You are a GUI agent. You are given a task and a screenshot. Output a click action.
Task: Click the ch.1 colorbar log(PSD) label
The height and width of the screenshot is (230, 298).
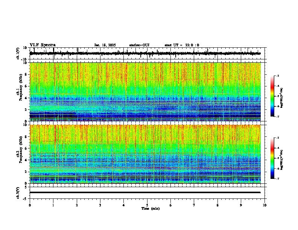(x=282, y=98)
